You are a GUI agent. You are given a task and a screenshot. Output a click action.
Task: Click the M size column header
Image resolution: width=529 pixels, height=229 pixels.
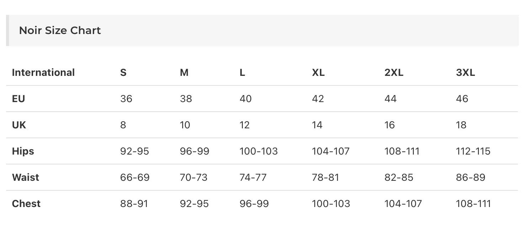(x=184, y=72)
